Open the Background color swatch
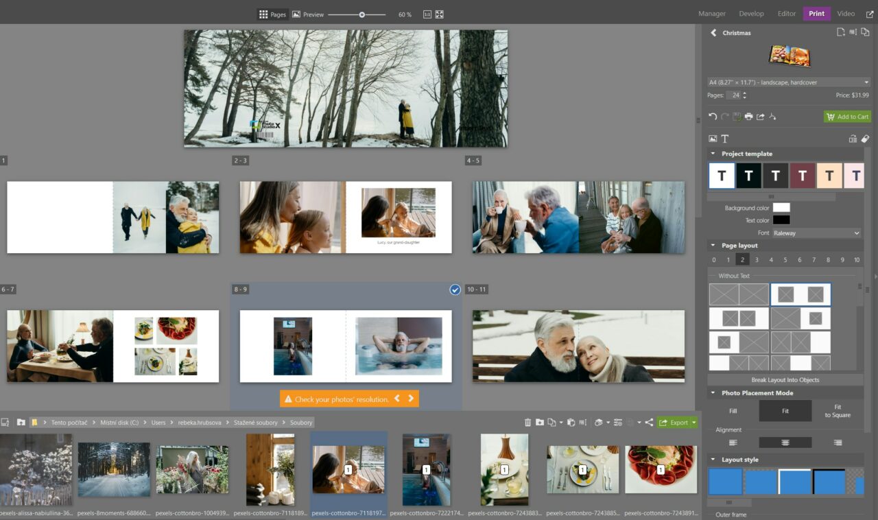 (x=781, y=208)
